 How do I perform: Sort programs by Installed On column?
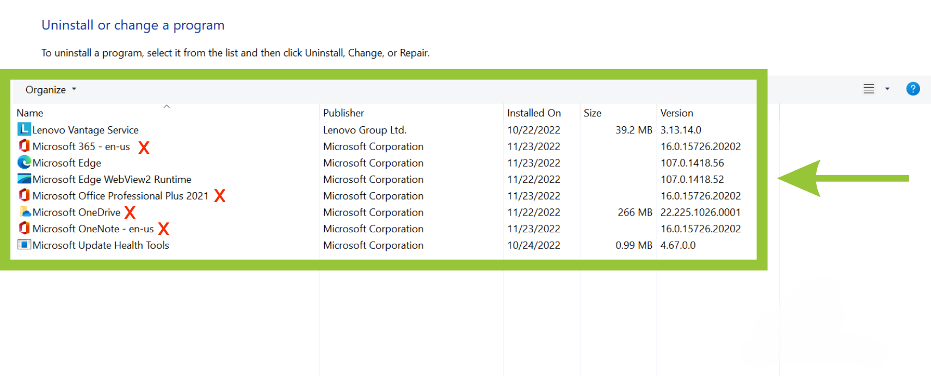(x=533, y=113)
